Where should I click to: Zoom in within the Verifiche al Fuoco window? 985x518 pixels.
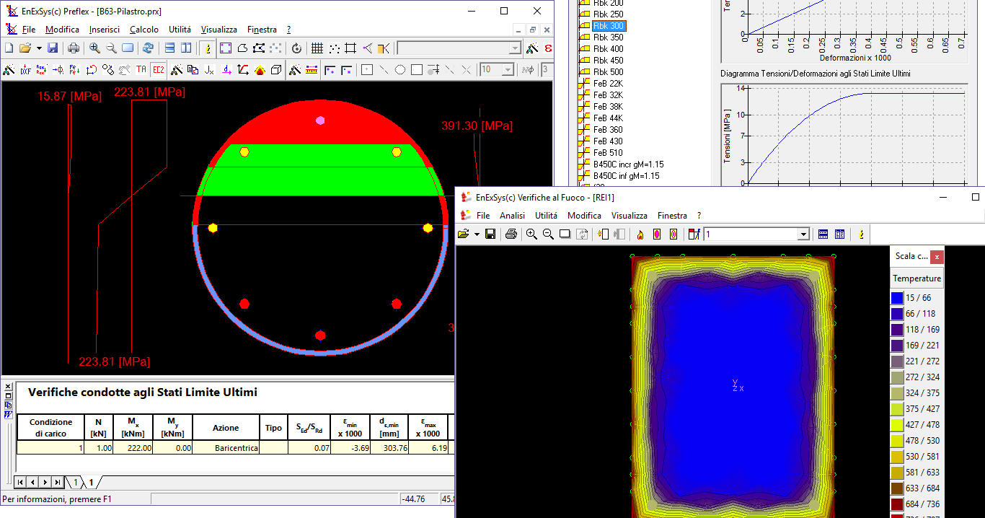532,234
